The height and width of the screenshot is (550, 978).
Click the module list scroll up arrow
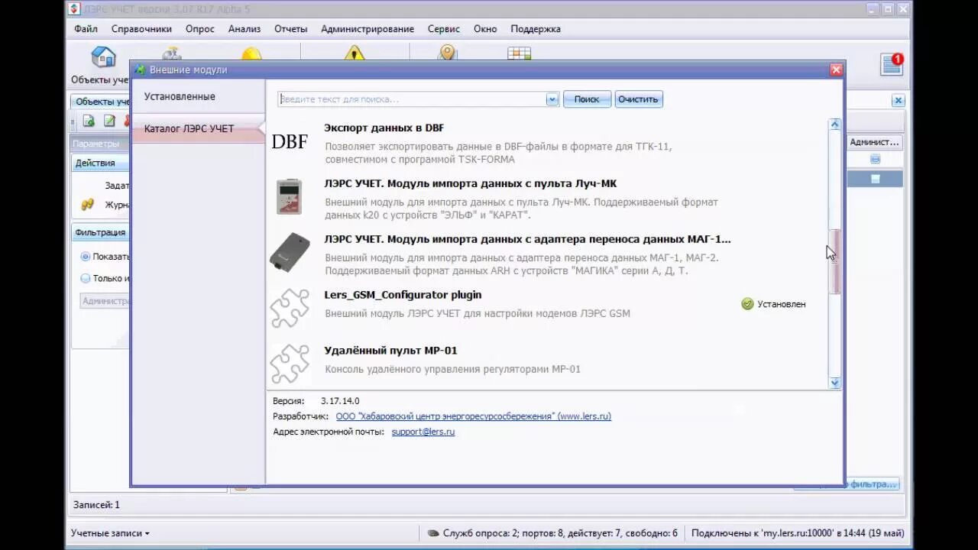click(835, 125)
